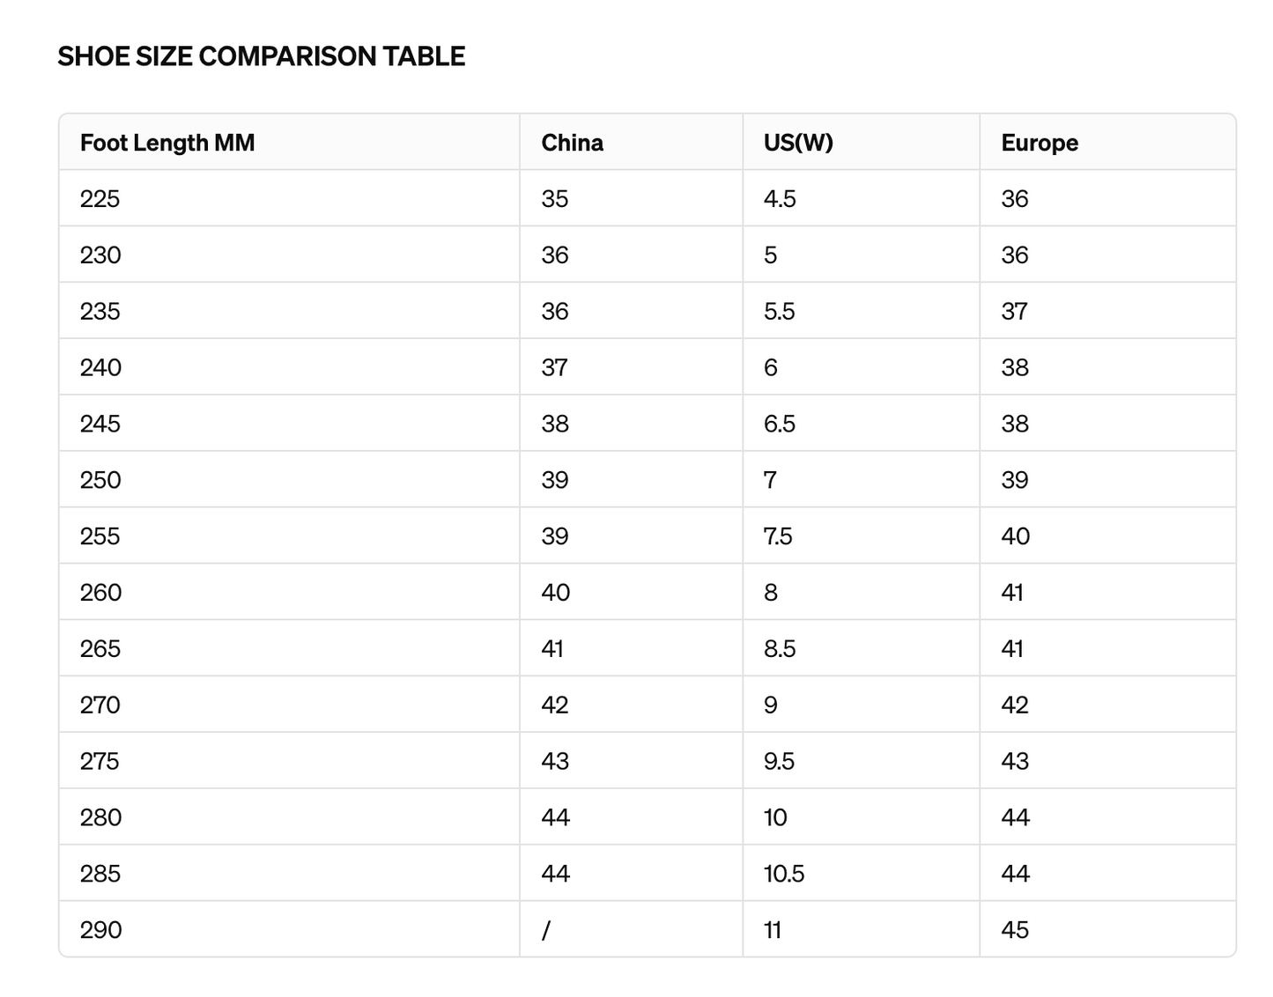Click the 8.5 US(W) size cell
The width and height of the screenshot is (1273, 997).
861,649
